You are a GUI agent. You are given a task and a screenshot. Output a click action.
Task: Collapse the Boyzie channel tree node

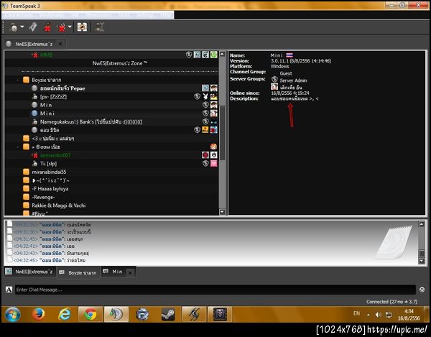coord(18,80)
